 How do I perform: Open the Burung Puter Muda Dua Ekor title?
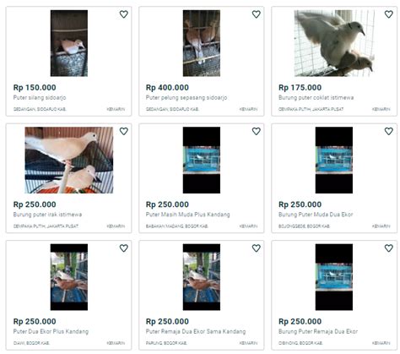[316, 215]
